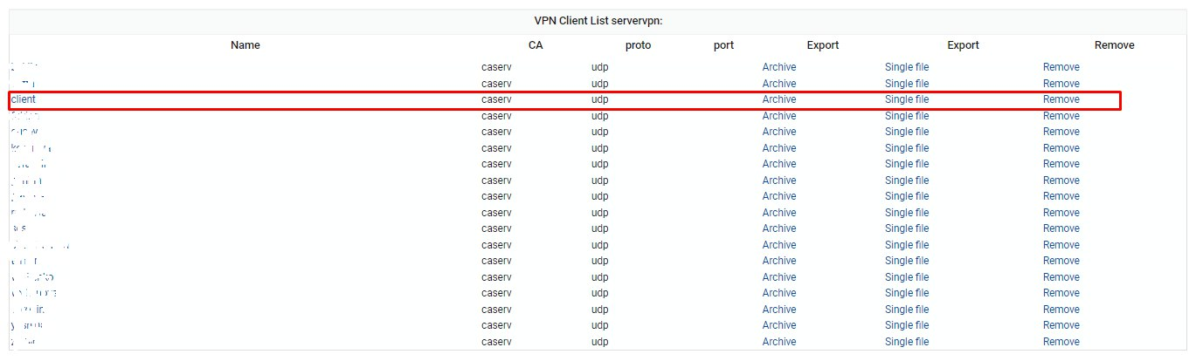Remove the first client in the list

[1061, 67]
